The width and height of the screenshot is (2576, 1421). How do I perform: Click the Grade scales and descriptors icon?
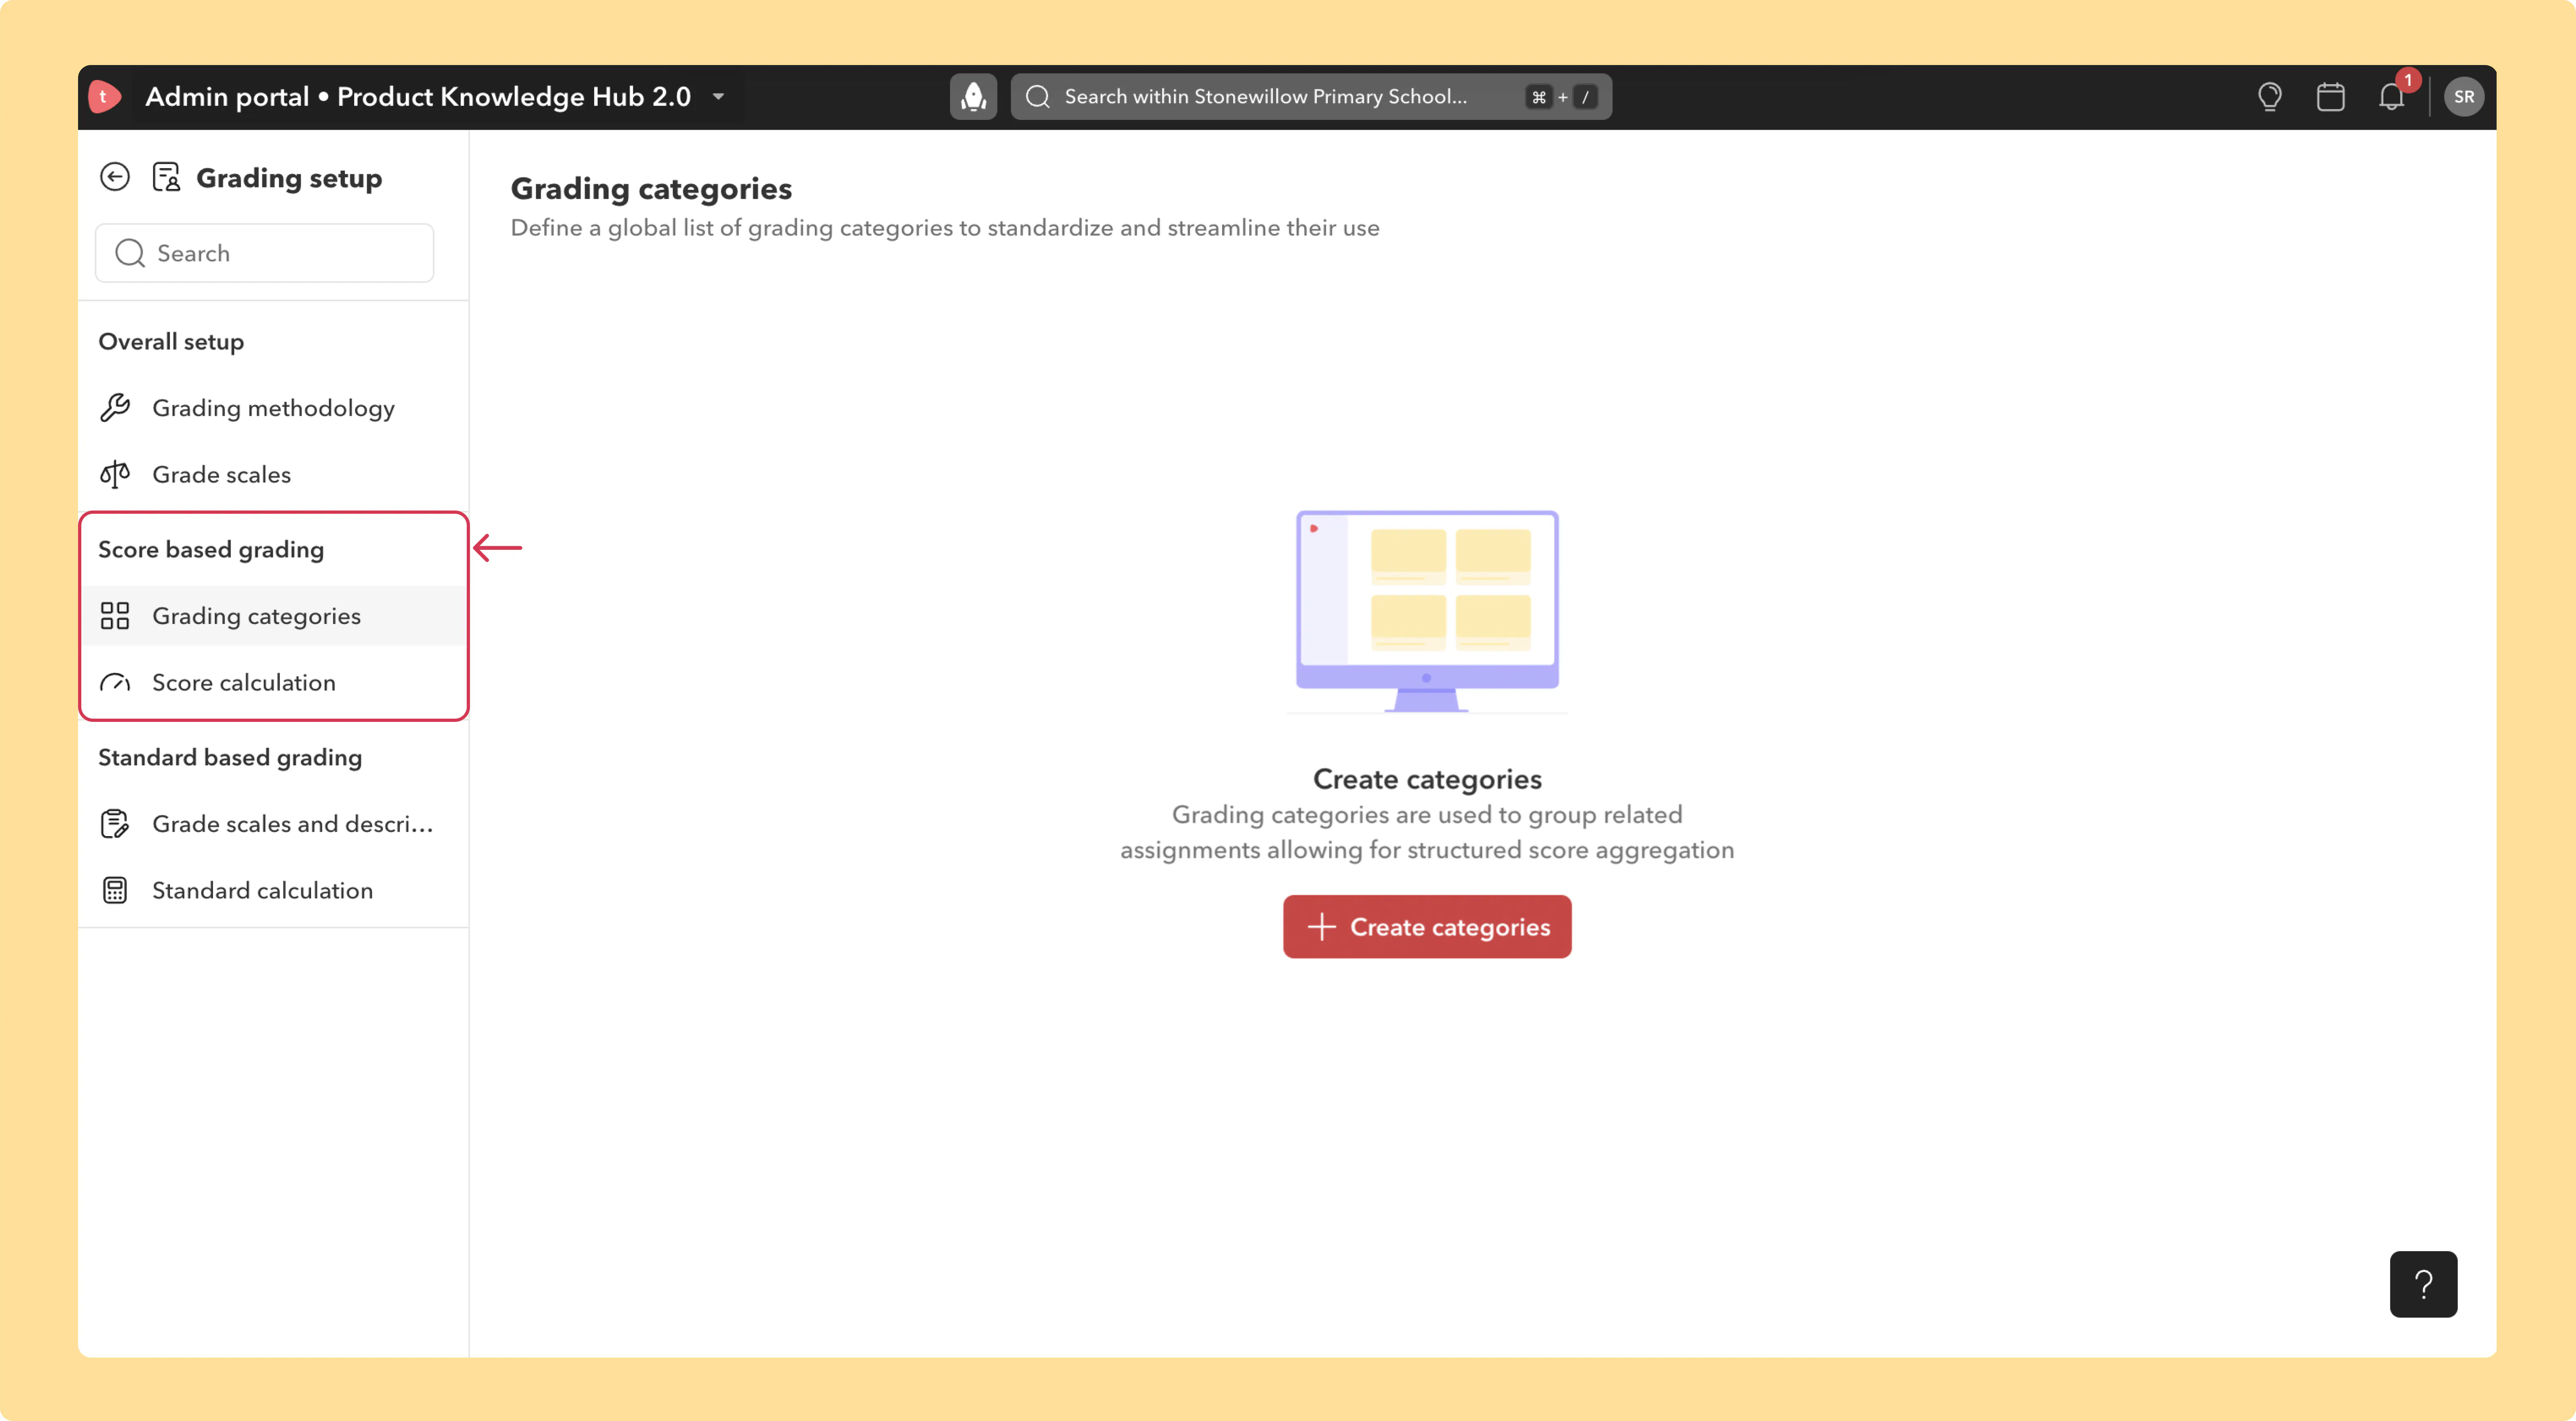tap(115, 824)
